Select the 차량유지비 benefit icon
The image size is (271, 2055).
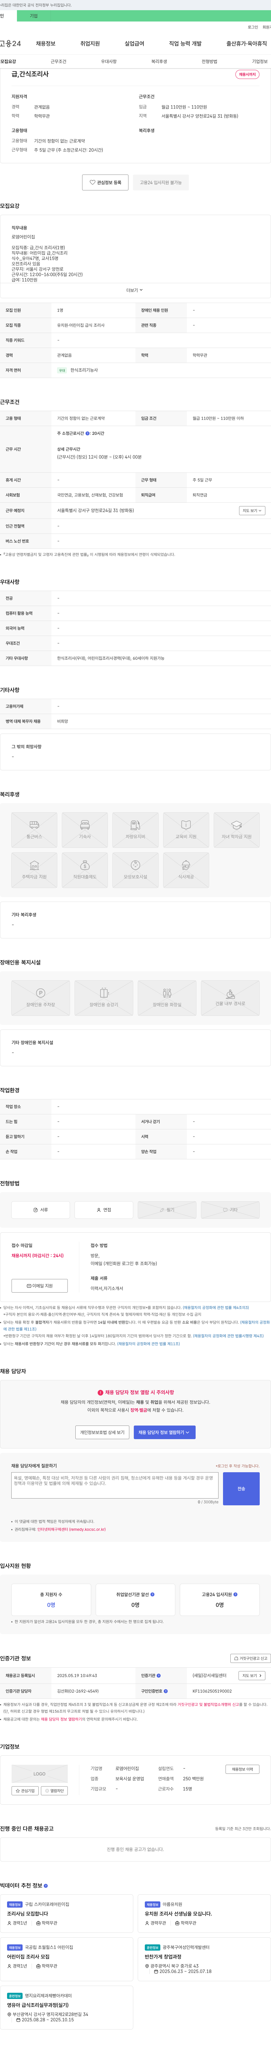click(135, 830)
